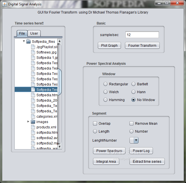186x183 pixels.
Task: Maximize the Digital Signal Analysis window
Action: click(x=167, y=3)
